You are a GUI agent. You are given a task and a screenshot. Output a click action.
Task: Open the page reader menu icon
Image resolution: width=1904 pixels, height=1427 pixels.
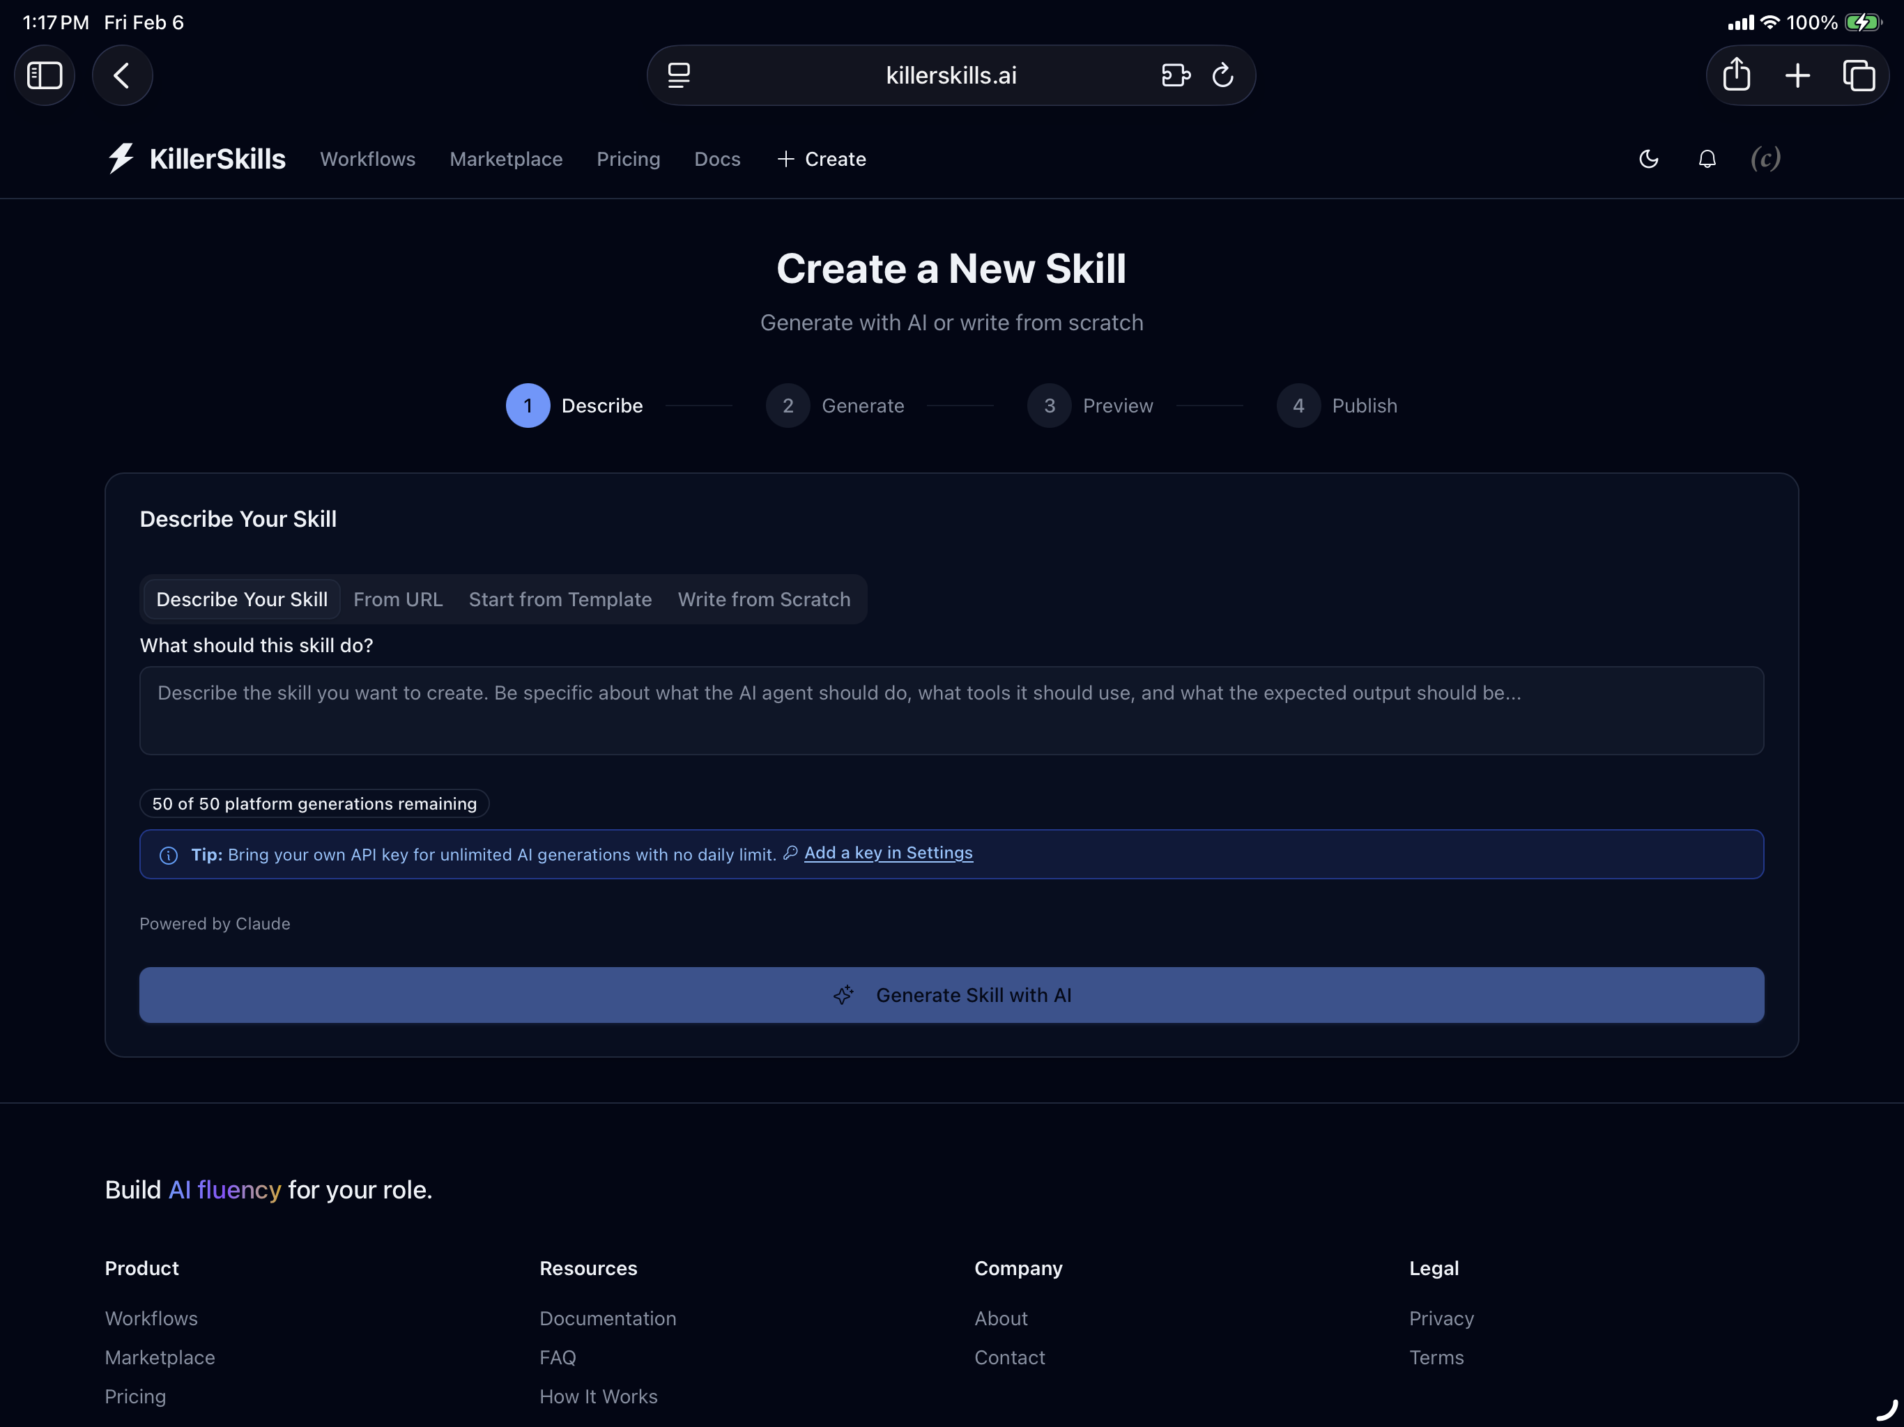coord(679,76)
